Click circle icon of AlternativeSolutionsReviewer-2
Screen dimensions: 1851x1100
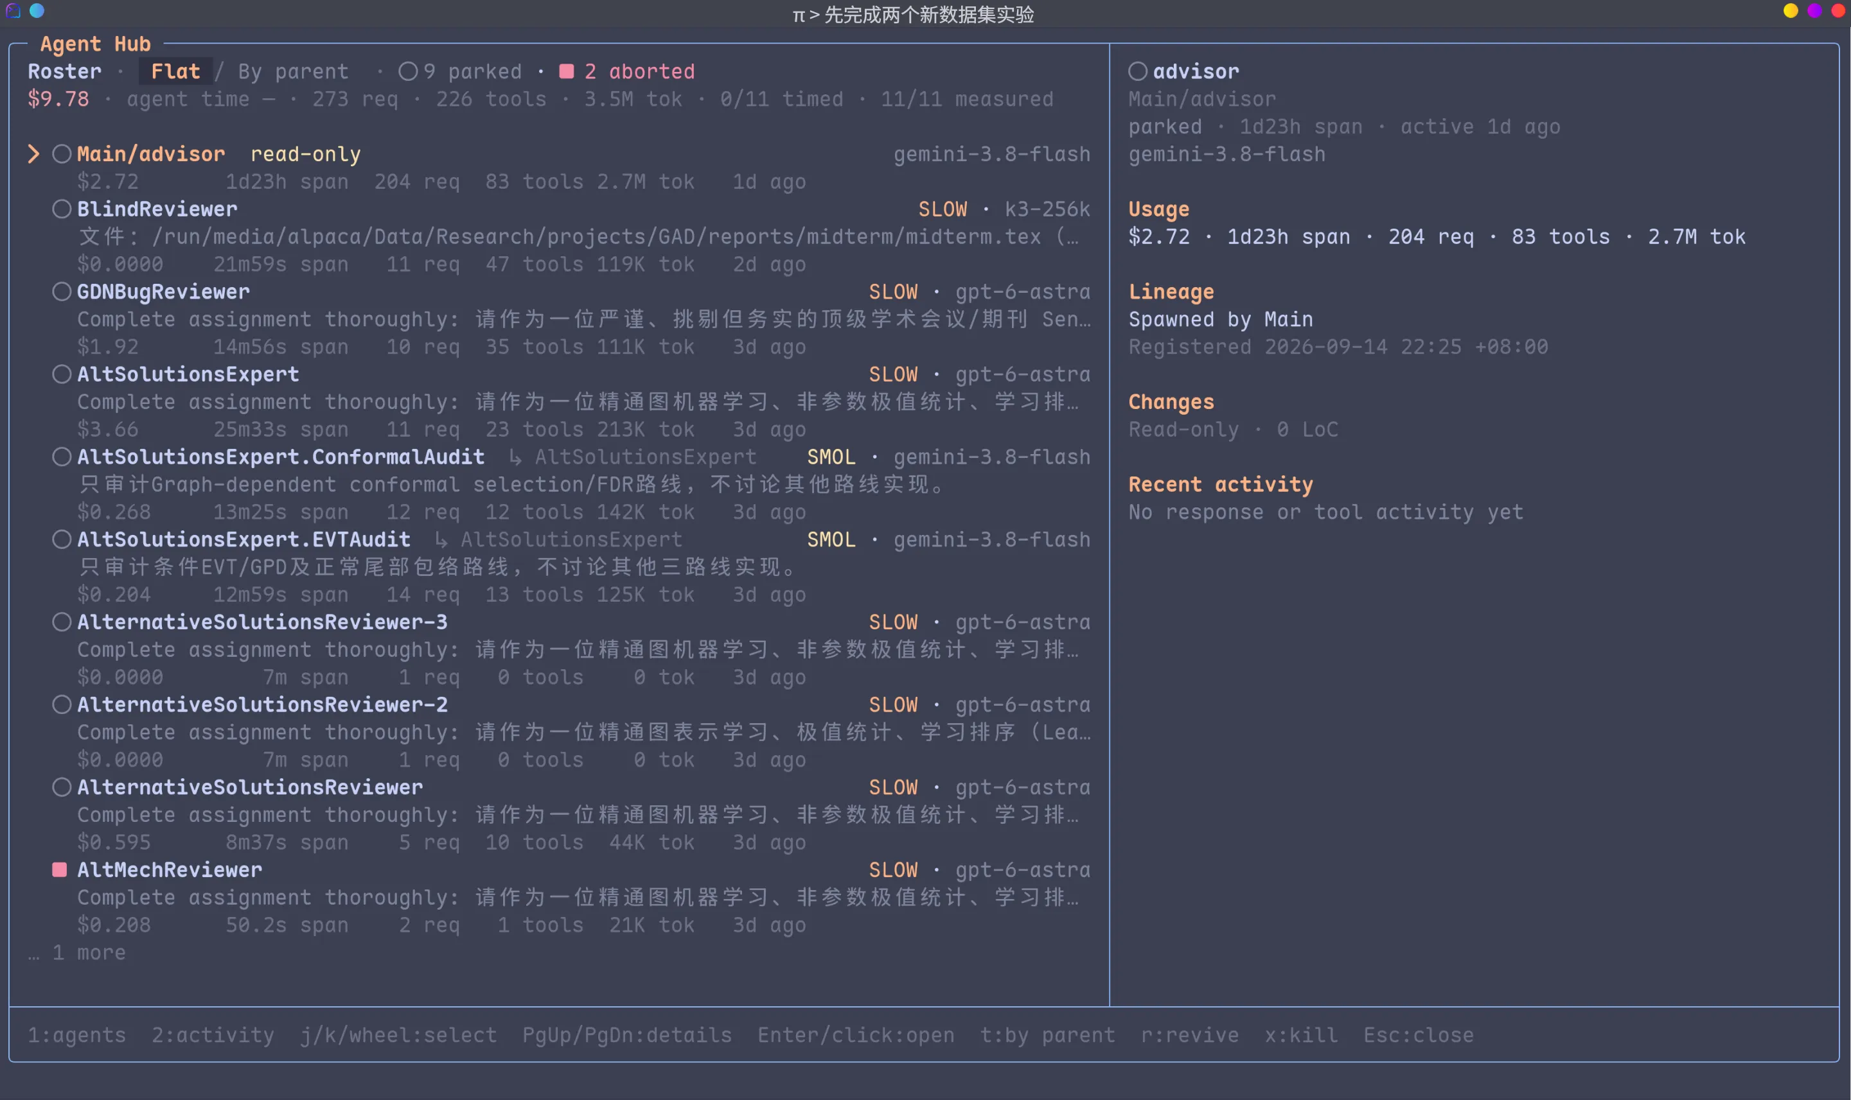tap(62, 705)
